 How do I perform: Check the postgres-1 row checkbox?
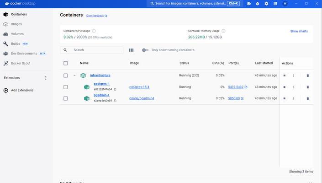click(x=65, y=87)
